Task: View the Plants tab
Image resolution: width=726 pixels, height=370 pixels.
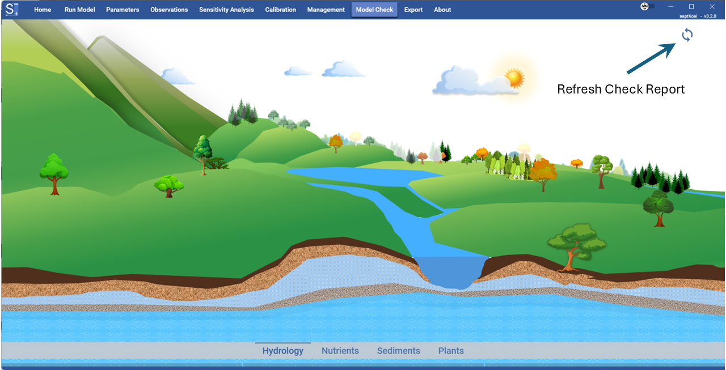Action: pyautogui.click(x=451, y=351)
